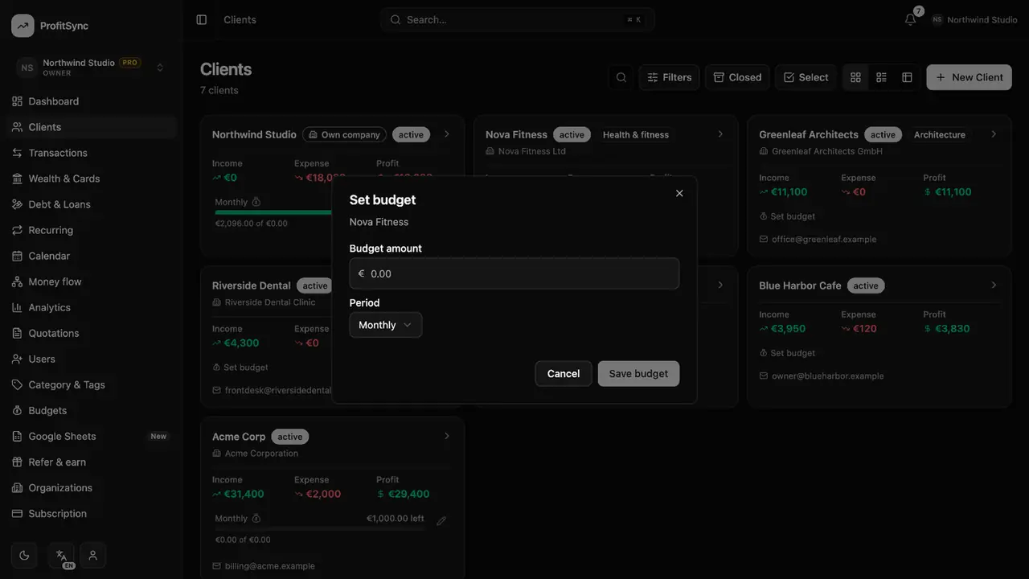Open the Filters panel

pos(669,77)
